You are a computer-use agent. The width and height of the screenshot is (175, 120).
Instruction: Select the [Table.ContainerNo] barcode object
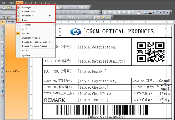tap(102, 111)
